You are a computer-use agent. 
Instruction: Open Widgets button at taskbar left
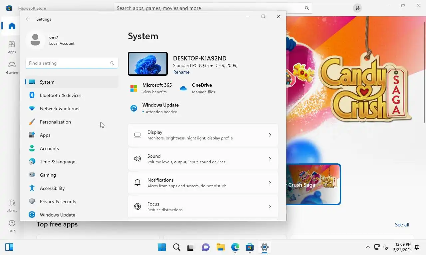click(9, 247)
